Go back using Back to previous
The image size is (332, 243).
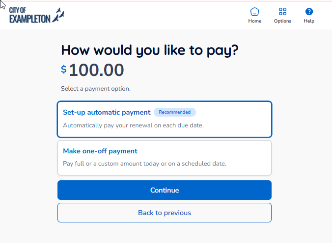click(x=164, y=213)
